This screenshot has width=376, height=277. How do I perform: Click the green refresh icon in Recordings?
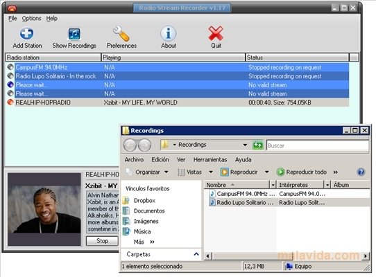click(258, 145)
